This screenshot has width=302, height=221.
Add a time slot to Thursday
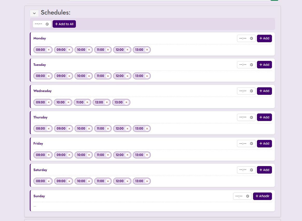click(x=264, y=117)
